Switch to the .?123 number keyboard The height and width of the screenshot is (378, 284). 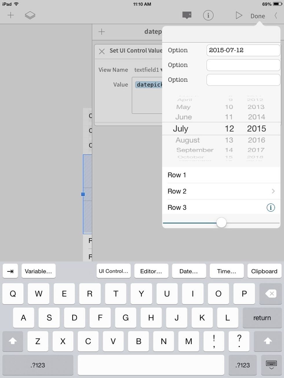pos(37,365)
